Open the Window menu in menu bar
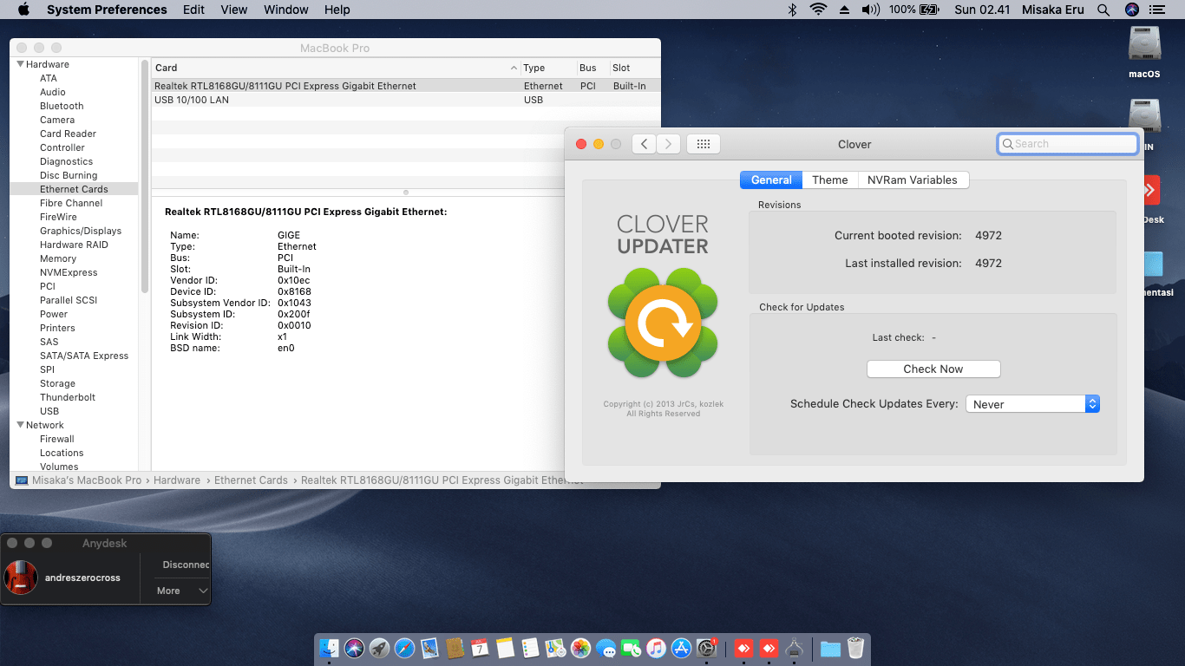The height and width of the screenshot is (666, 1185). tap(286, 10)
